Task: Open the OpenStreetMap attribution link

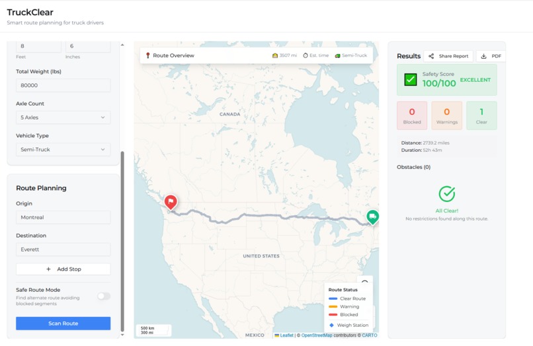Action: pyautogui.click(x=317, y=335)
